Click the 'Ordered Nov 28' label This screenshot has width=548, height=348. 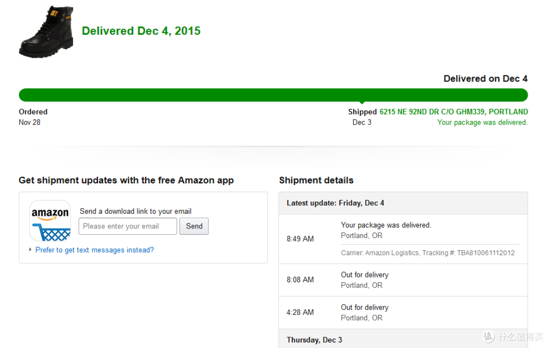coord(33,117)
